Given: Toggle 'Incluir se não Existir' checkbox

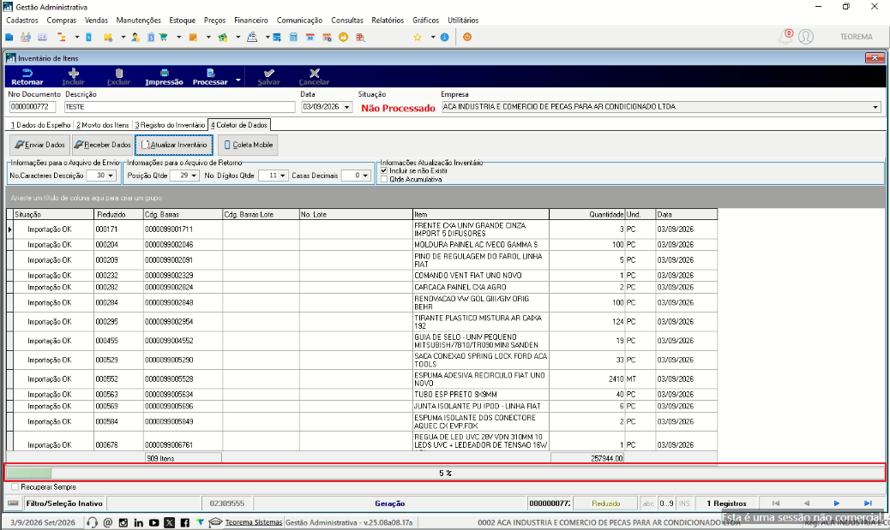Looking at the screenshot, I should [x=384, y=170].
